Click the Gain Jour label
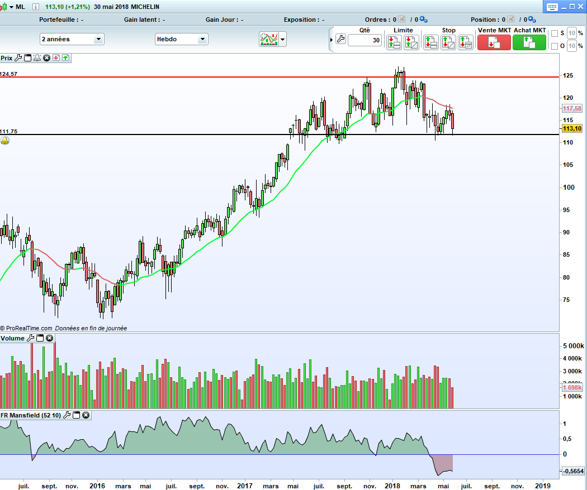Viewport: 587px width, 490px height. (x=220, y=20)
